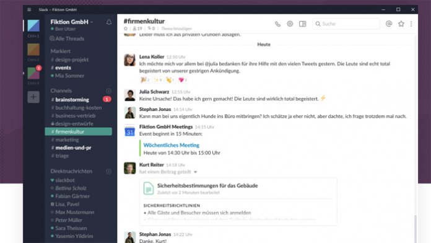Click the Heute date divider label

point(264,44)
